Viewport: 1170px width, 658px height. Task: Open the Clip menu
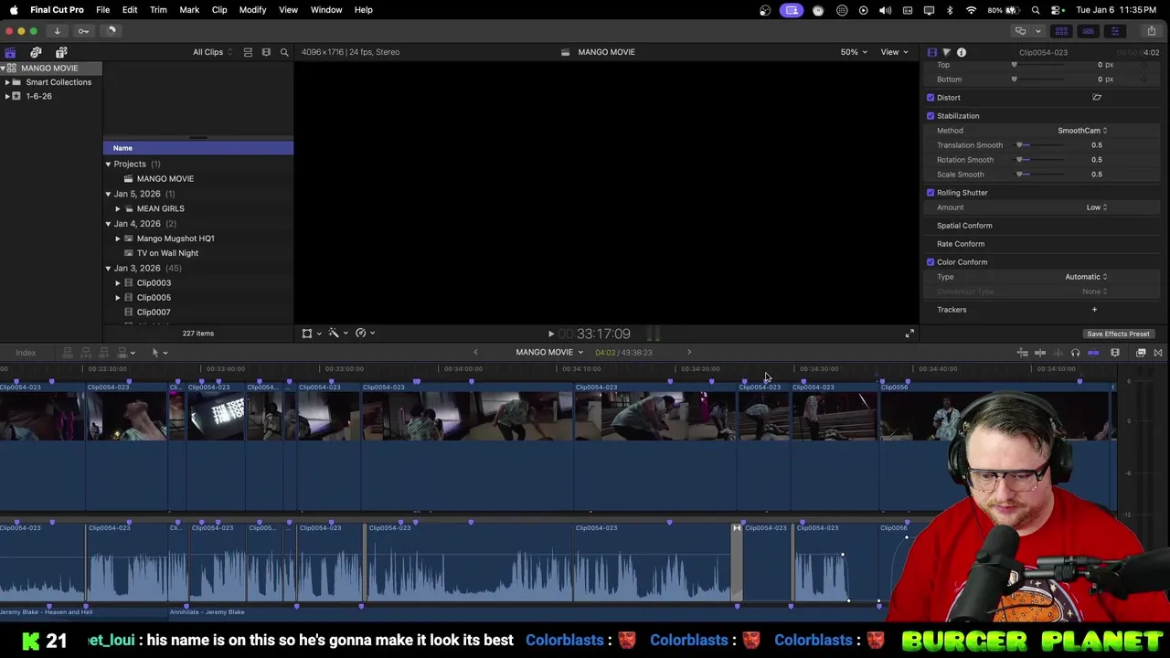pyautogui.click(x=219, y=10)
